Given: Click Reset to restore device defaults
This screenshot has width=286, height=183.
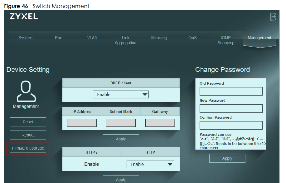Looking at the screenshot, I should pyautogui.click(x=28, y=122).
